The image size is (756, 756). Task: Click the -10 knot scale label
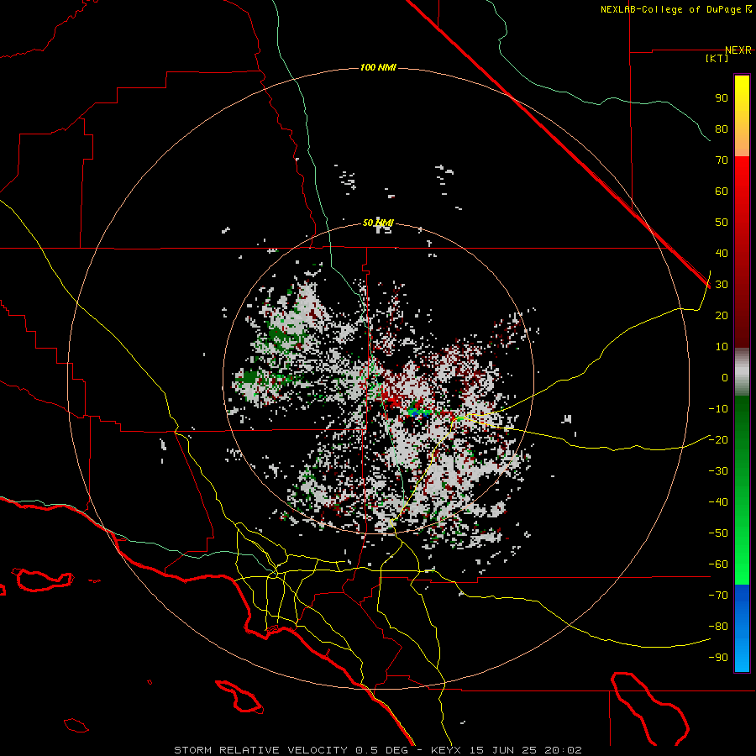pos(718,409)
